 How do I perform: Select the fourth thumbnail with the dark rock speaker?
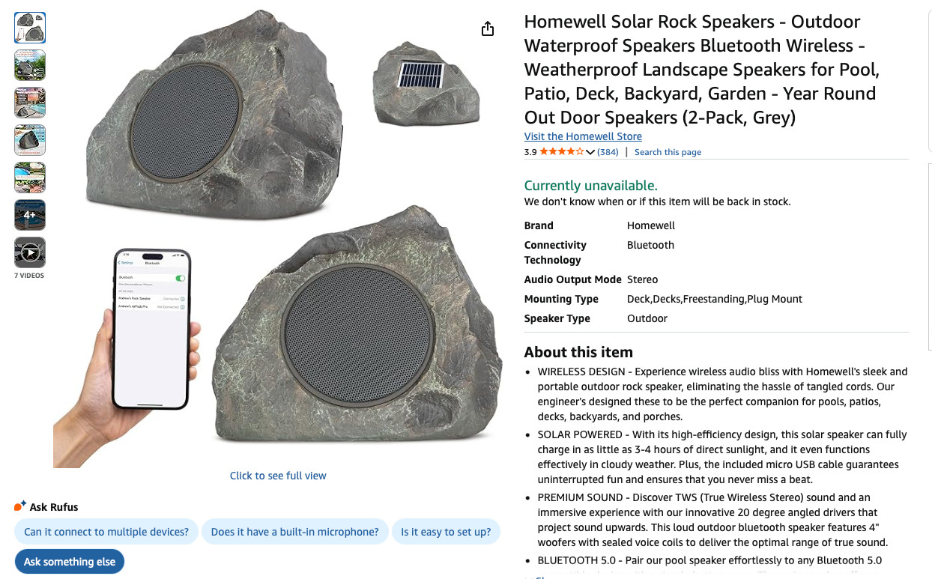point(30,140)
